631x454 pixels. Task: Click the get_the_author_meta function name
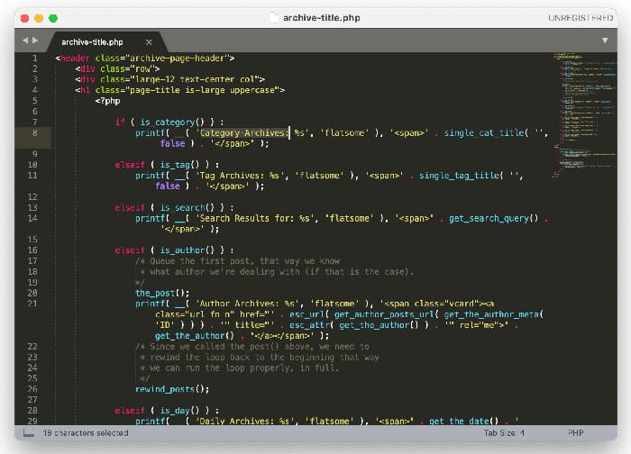tap(491, 314)
